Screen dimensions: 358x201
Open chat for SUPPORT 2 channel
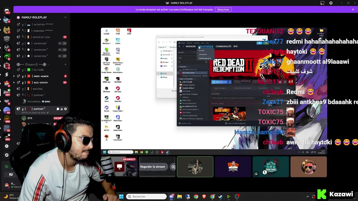[58, 109]
